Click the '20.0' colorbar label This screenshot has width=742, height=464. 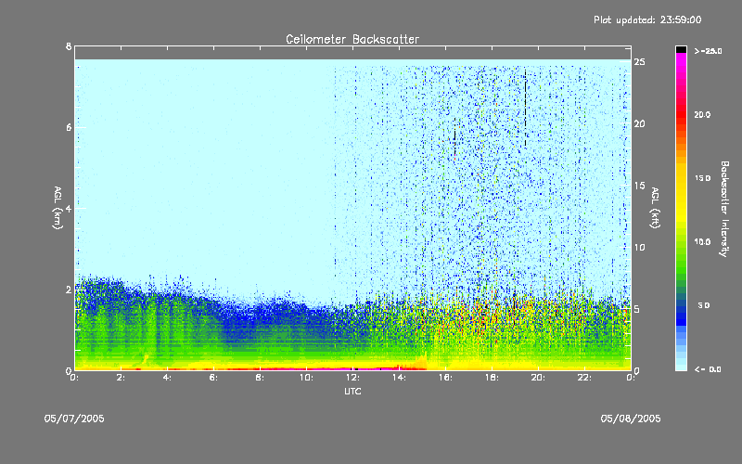702,114
